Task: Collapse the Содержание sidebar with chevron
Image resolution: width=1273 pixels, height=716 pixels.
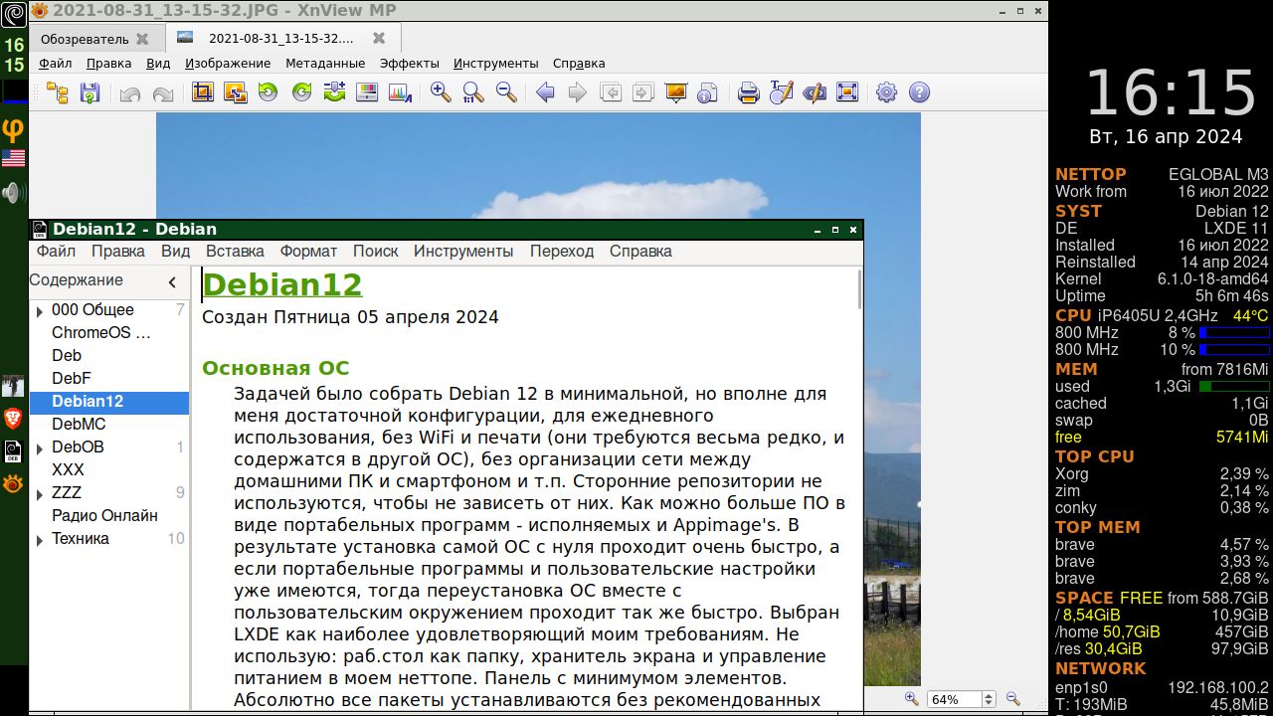Action: pos(172,281)
